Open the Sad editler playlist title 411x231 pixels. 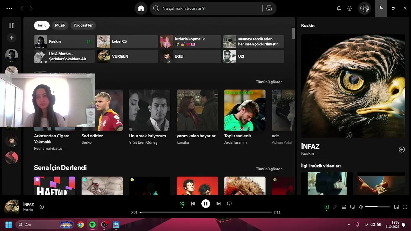coord(92,136)
